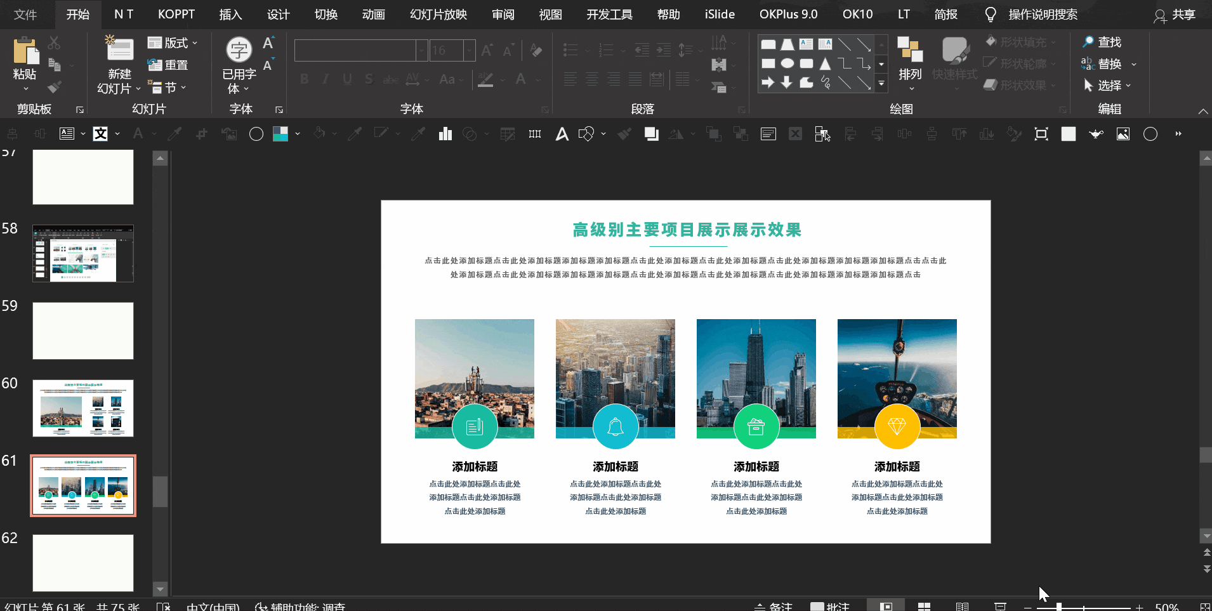
Task: Open the 版式 layout dropdown
Action: [173, 43]
